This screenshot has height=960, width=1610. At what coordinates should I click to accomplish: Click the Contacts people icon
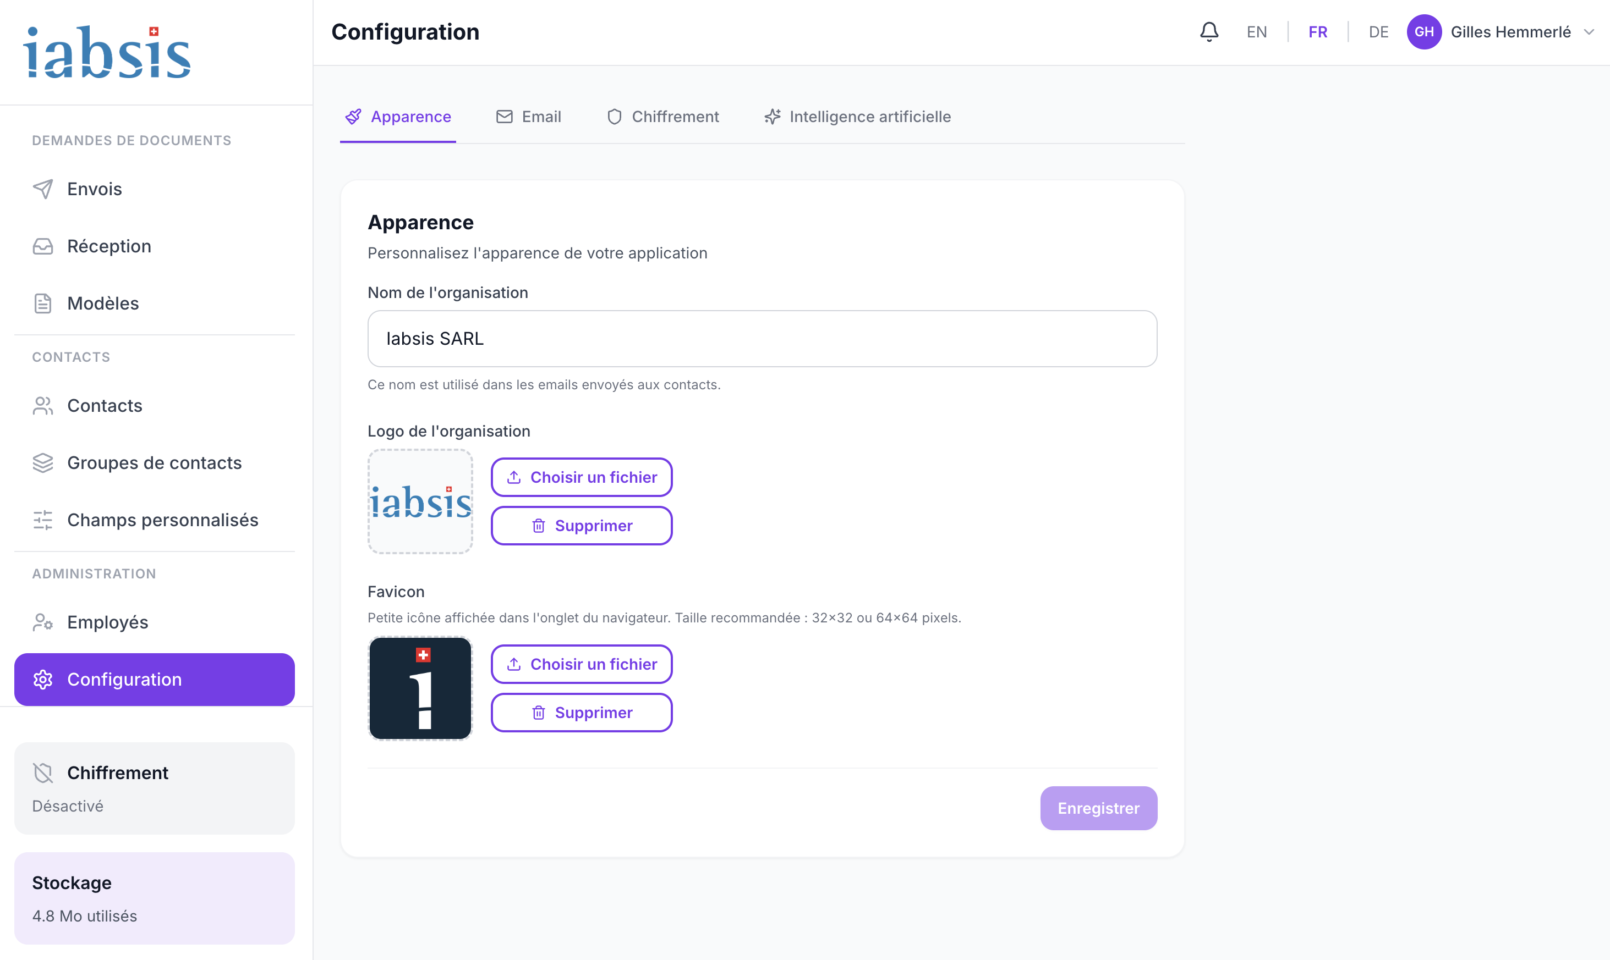(x=42, y=405)
